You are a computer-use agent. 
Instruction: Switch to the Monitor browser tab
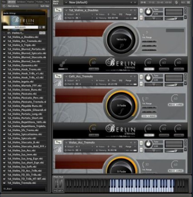(30, 2)
